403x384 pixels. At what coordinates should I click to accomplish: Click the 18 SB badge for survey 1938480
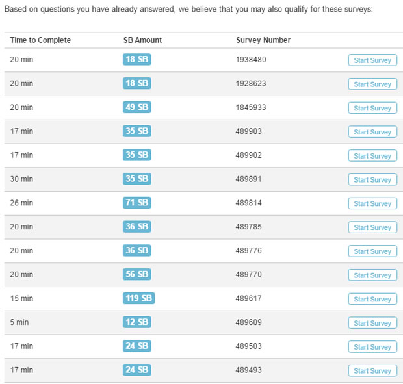coord(136,59)
